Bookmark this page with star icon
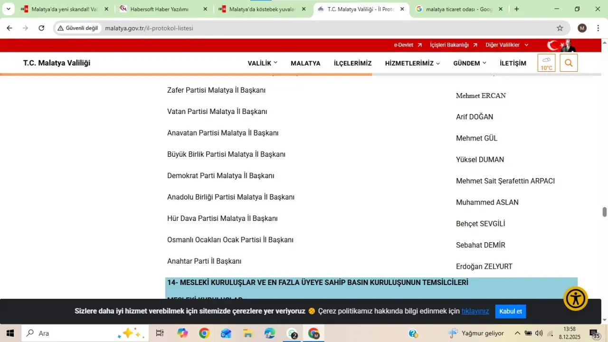608x342 pixels. 560,28
